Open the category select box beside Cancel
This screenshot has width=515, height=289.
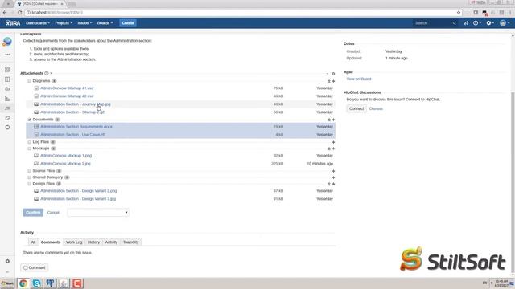coord(98,212)
